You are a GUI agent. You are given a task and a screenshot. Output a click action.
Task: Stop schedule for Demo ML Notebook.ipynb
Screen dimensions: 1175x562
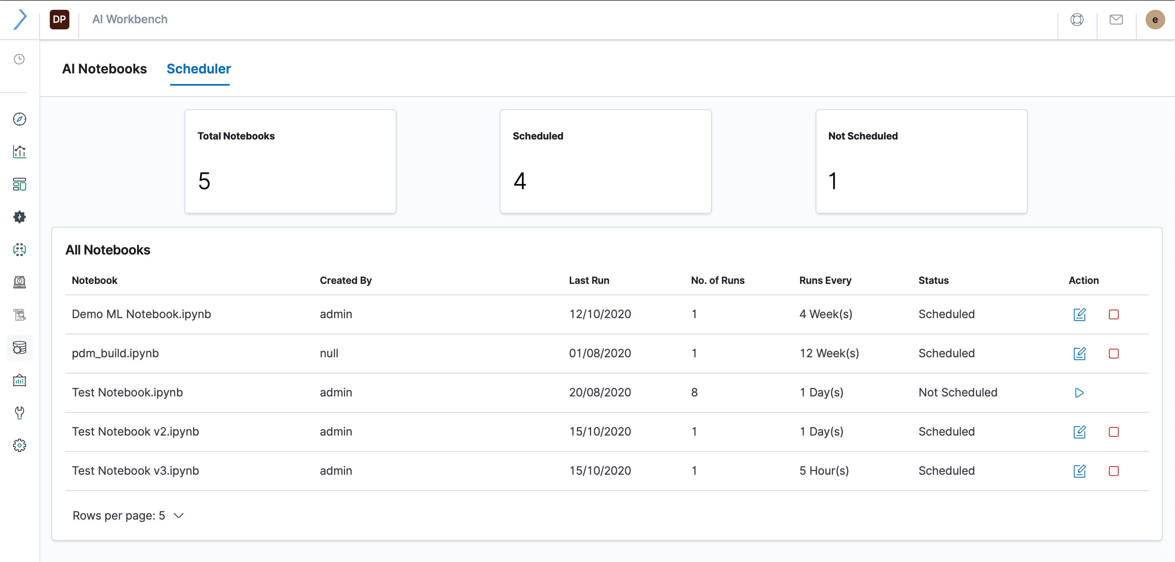[x=1113, y=314]
